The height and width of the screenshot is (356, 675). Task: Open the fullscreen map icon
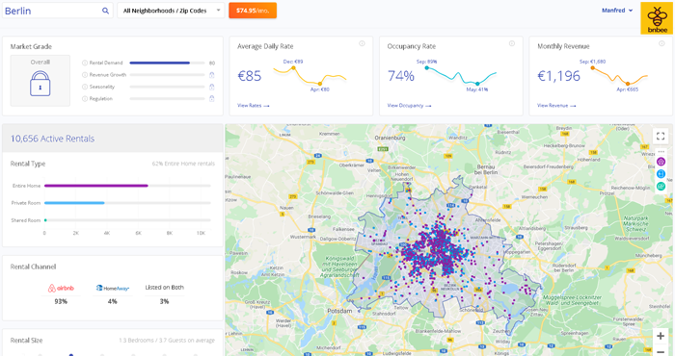tap(661, 137)
